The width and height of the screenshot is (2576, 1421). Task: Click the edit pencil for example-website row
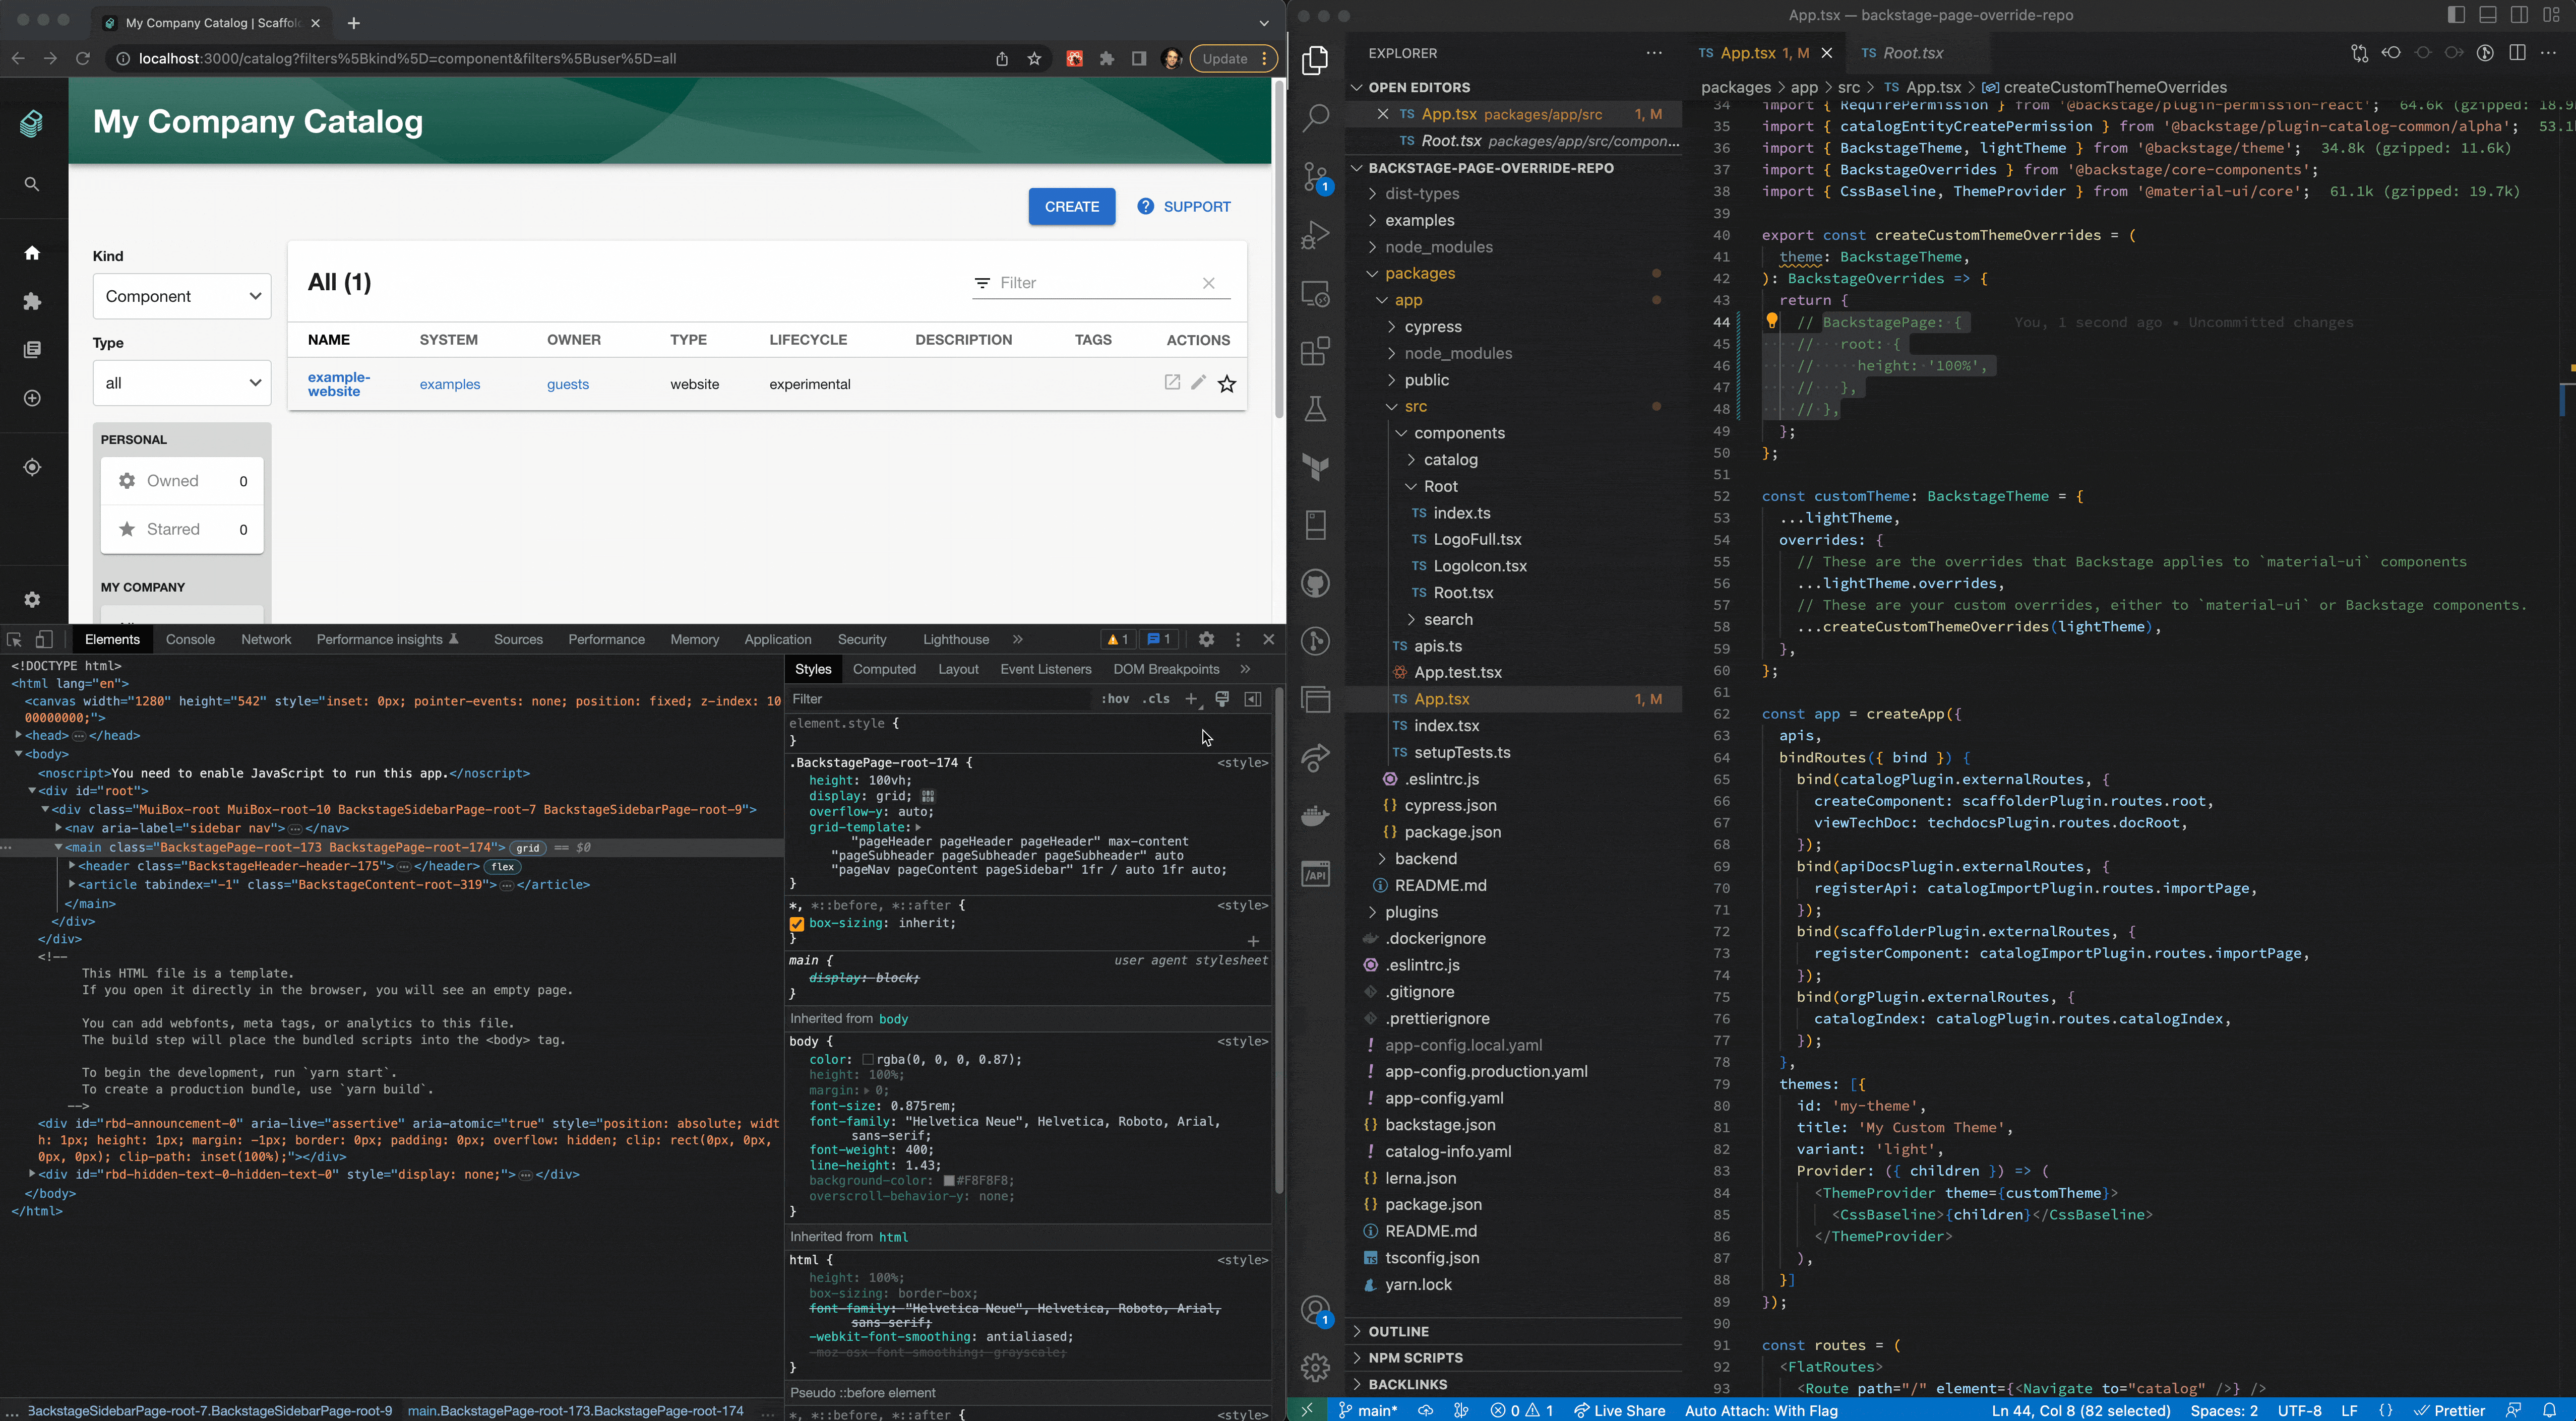pos(1199,383)
